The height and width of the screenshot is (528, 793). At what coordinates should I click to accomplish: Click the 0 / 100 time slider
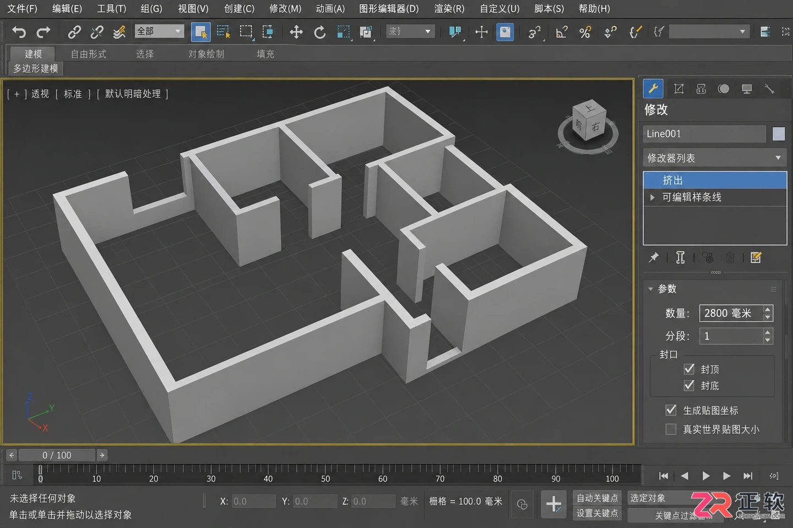pyautogui.click(x=57, y=455)
